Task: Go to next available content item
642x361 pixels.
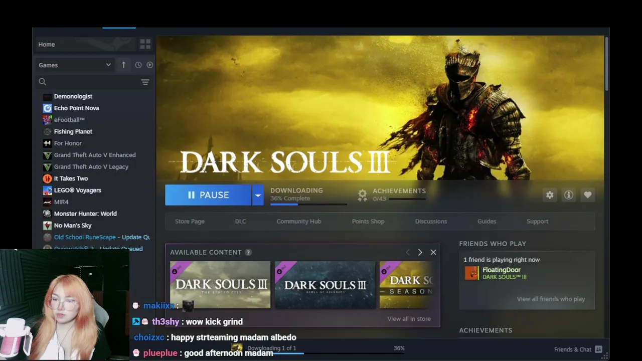Action: pos(420,252)
